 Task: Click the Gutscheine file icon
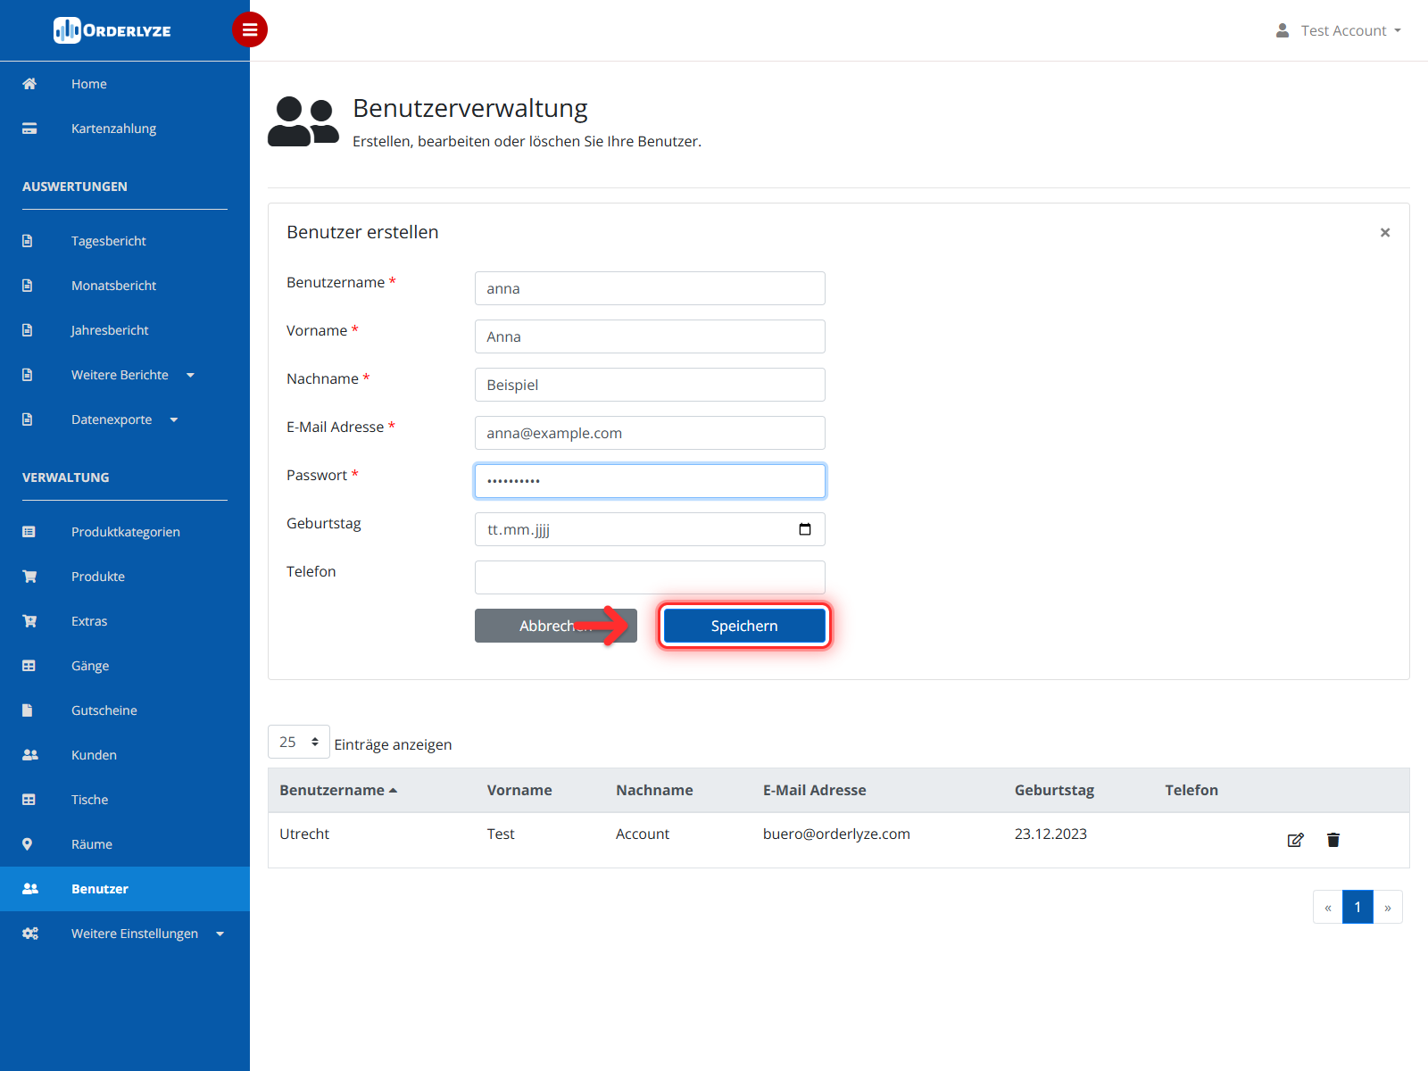[x=28, y=710]
